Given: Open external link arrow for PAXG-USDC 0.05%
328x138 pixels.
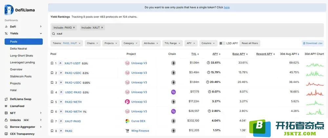Looking at the screenshot, I should click(x=61, y=83).
